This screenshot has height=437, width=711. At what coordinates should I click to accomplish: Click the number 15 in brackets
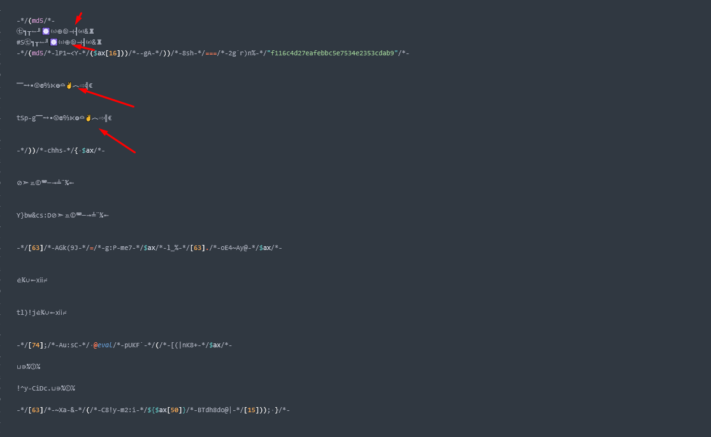pos(252,410)
